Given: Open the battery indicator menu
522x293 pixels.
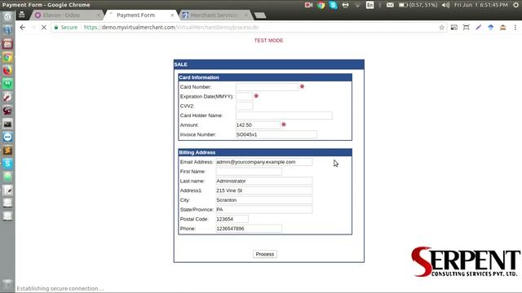Looking at the screenshot, I should 418,5.
